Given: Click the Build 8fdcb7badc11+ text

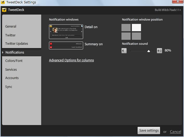Looking at the screenshot, I should (x=168, y=10).
